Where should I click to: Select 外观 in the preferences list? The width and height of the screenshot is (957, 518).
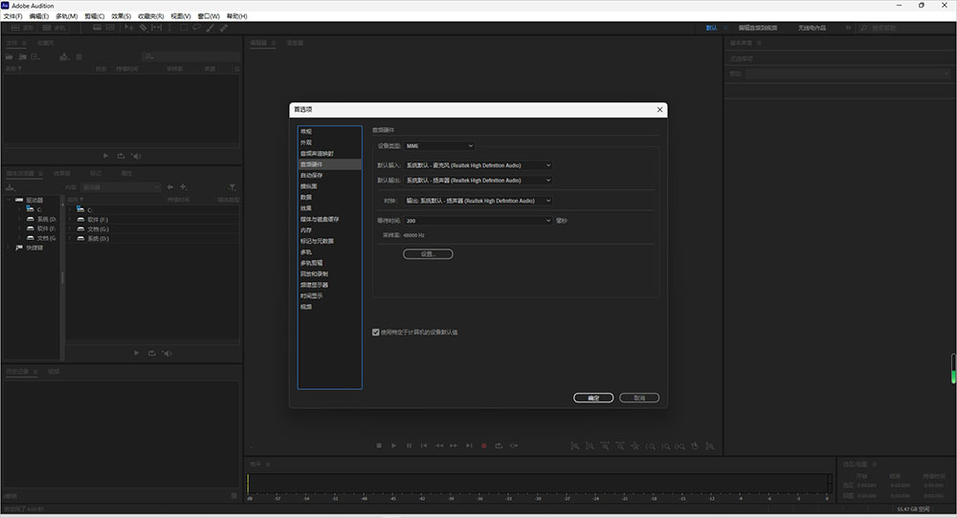[x=306, y=142]
